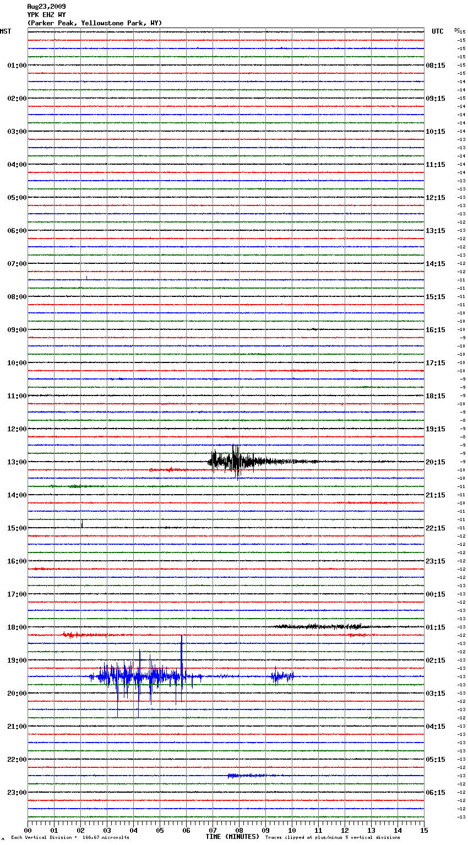Select the '01:00' MST hour label
This screenshot has height=845, width=468.
point(17,66)
